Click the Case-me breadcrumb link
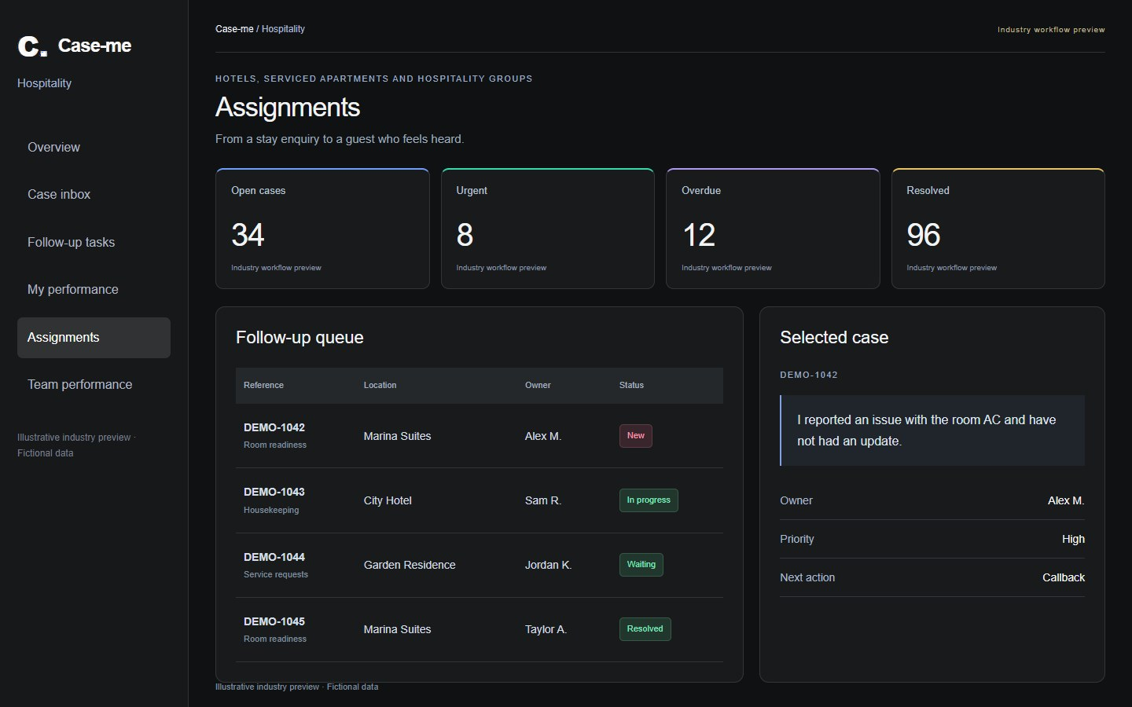 tap(234, 29)
